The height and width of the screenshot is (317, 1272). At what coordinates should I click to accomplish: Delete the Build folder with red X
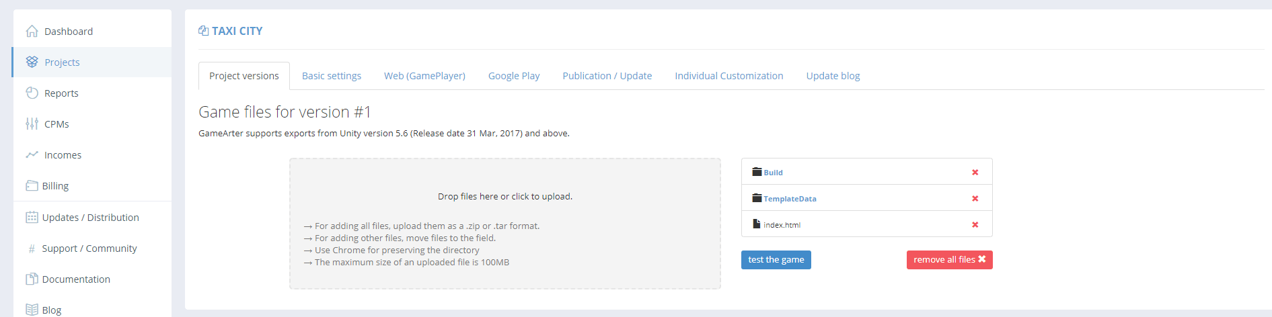[x=975, y=173]
